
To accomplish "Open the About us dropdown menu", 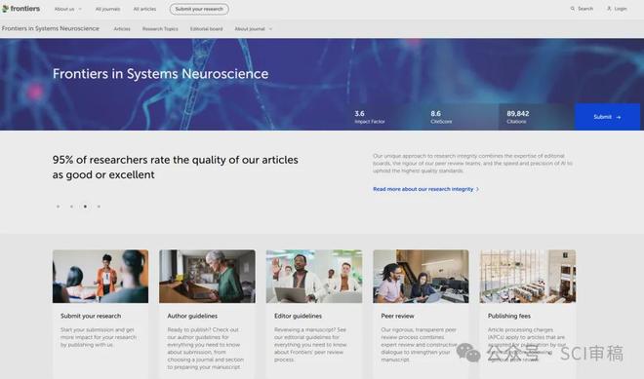I will click(x=67, y=9).
